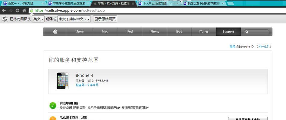The width and height of the screenshot is (286, 120).
Task: Open the iPad menu item
Action: coord(179,31)
